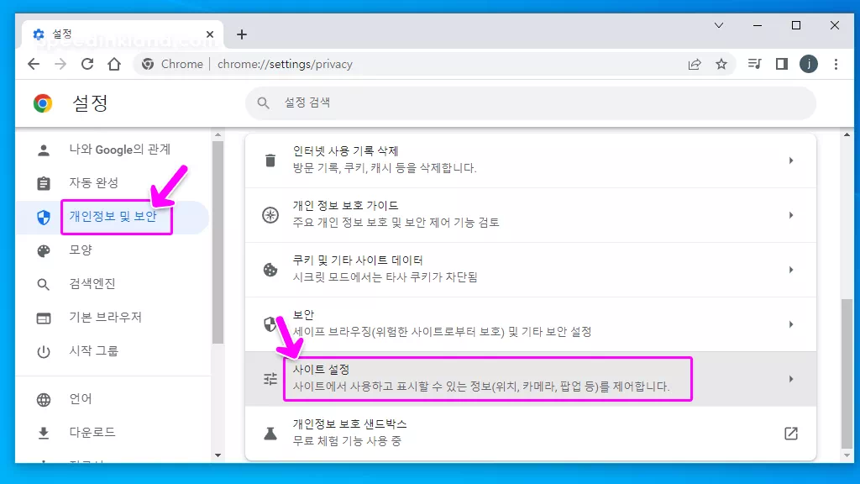This screenshot has width=860, height=484.
Task: Open 언어 settings section
Action: [x=113, y=399]
